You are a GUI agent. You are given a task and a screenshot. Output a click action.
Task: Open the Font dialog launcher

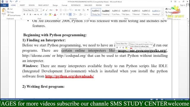(58, 19)
